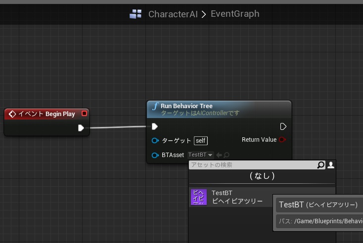Click the Run Behavior Tree exec input pin
This screenshot has width=363, height=243.
click(x=155, y=126)
